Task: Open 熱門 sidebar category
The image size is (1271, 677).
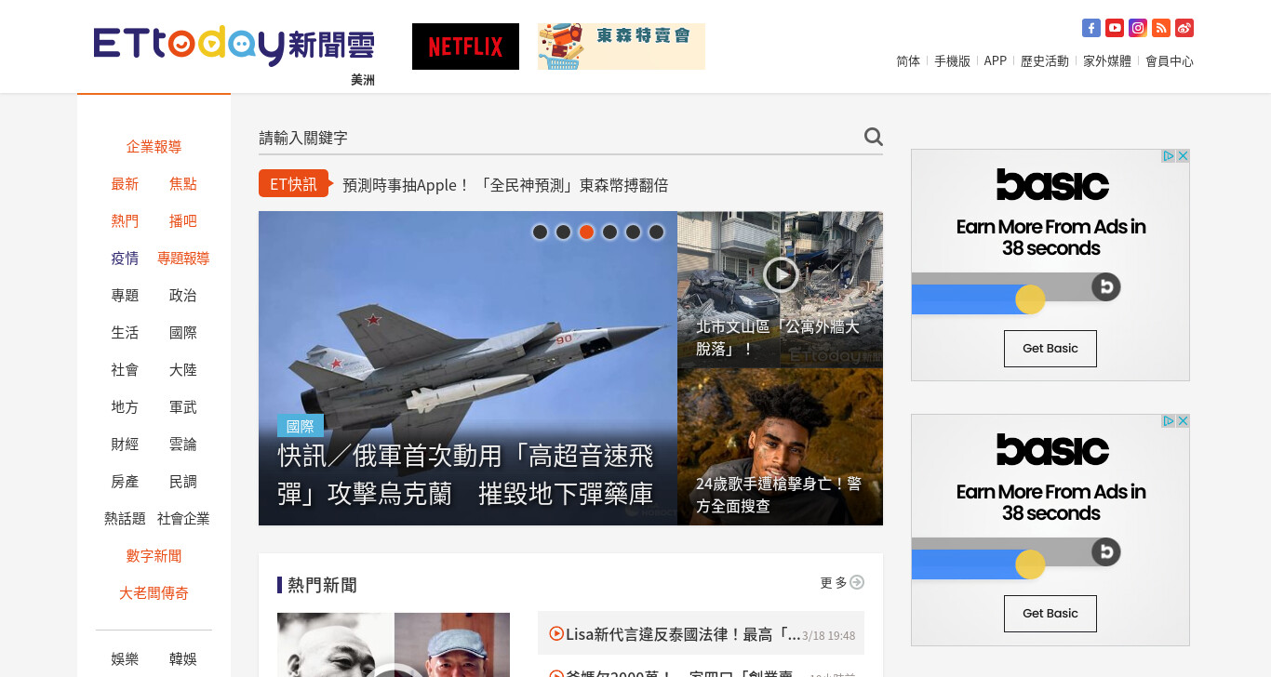Action: (x=125, y=220)
